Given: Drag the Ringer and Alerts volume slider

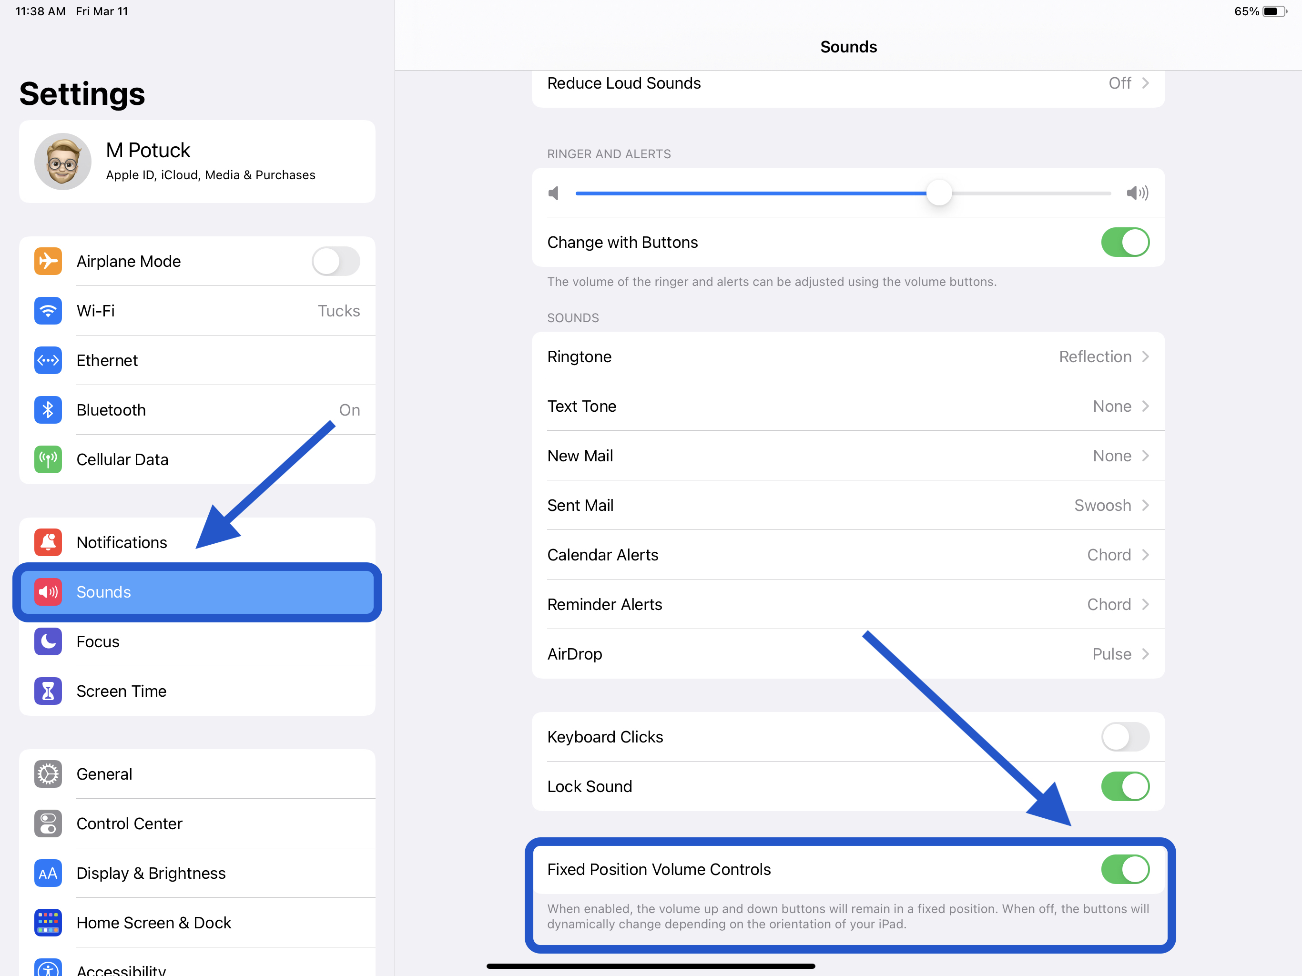Looking at the screenshot, I should click(938, 193).
